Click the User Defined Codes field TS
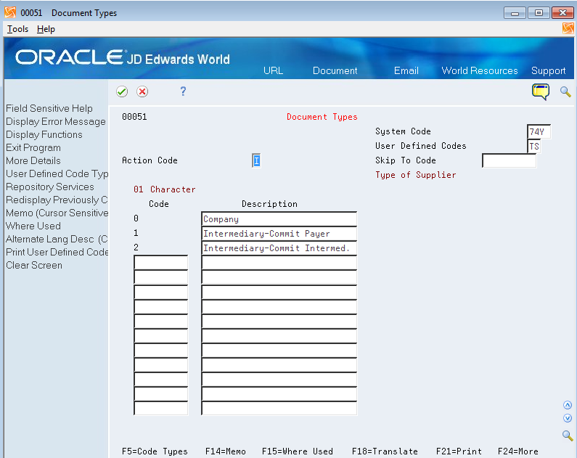This screenshot has height=458, width=577. pyautogui.click(x=534, y=146)
